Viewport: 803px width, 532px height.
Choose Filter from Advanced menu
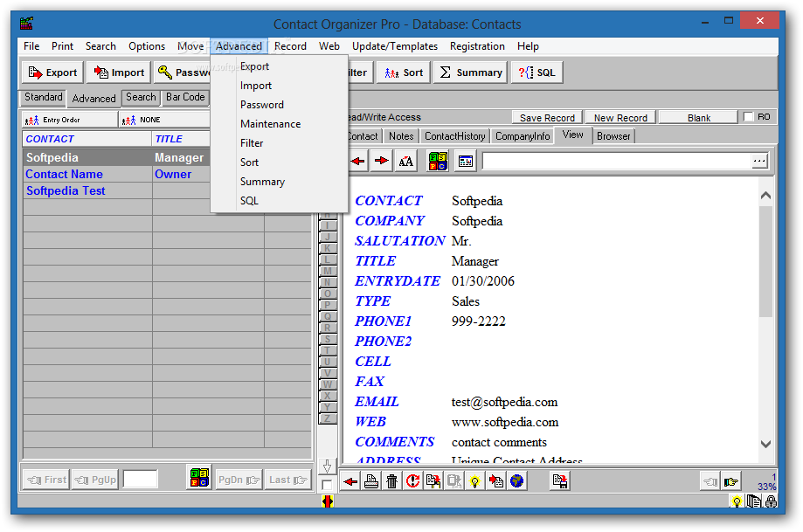pyautogui.click(x=252, y=143)
